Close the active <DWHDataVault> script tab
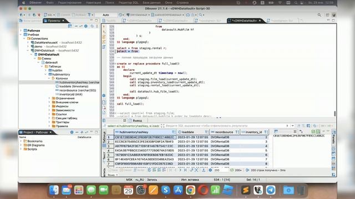Screen dimensions: 355x199 (x=260, y=21)
